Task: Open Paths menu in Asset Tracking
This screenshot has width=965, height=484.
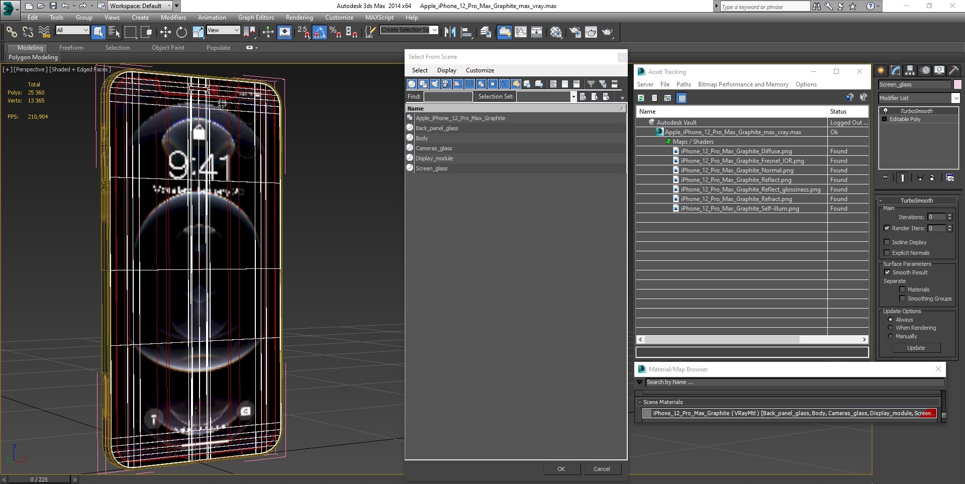Action: (x=684, y=84)
